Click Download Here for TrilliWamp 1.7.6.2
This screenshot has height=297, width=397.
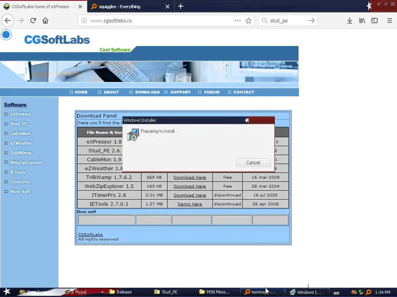click(190, 177)
